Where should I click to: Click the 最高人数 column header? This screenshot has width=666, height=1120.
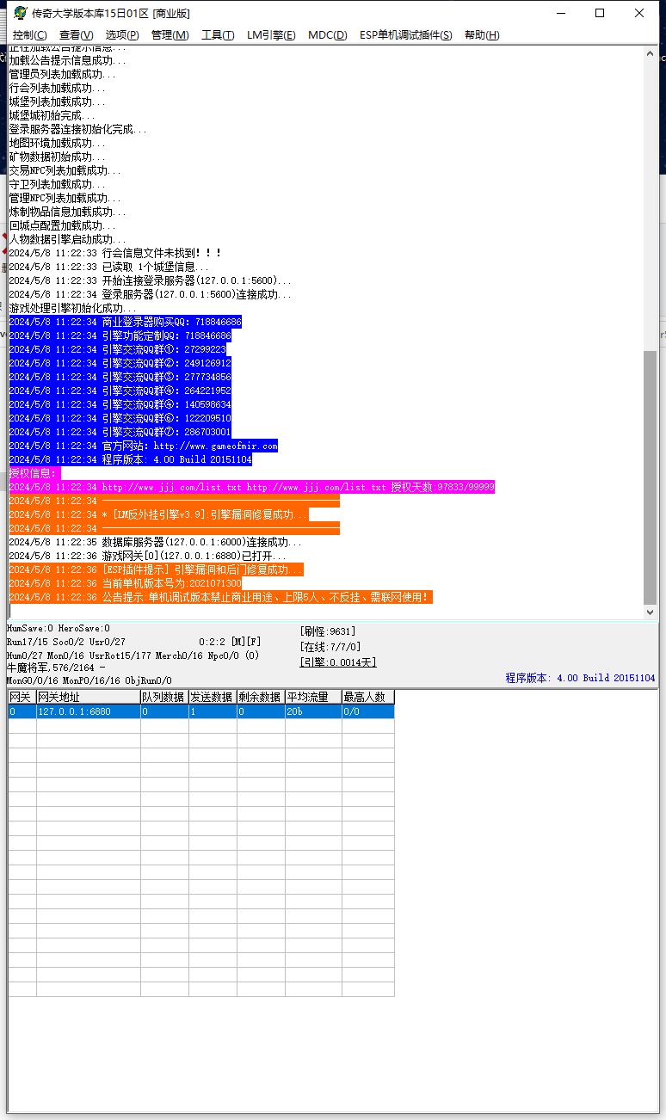(x=368, y=697)
